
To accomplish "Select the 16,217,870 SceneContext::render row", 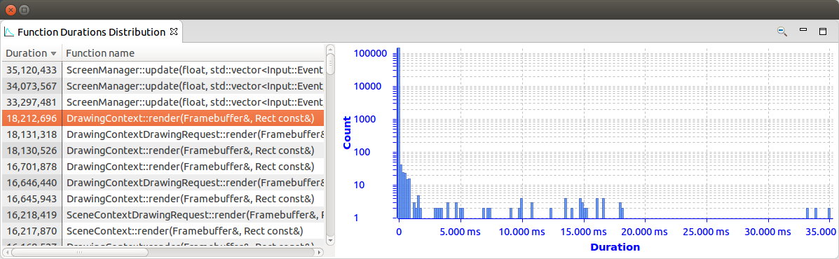I will pos(163,231).
